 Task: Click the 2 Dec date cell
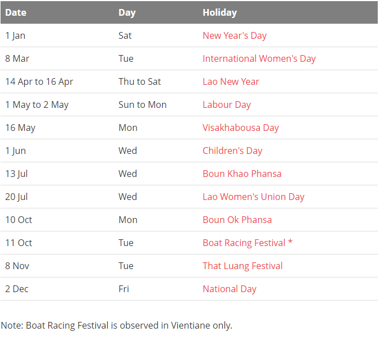(17, 289)
